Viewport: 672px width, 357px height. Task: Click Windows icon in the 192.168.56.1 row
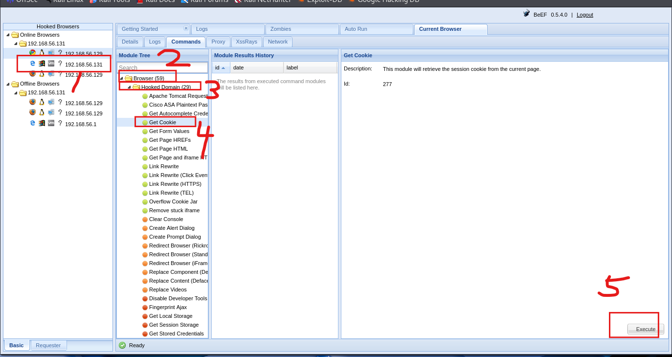42,123
